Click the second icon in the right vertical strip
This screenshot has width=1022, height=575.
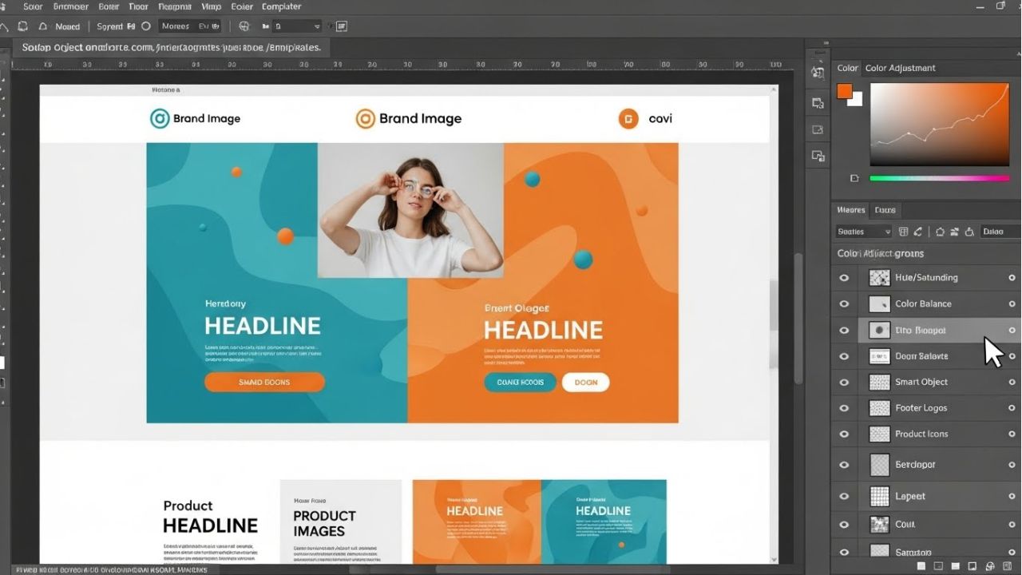pyautogui.click(x=818, y=103)
